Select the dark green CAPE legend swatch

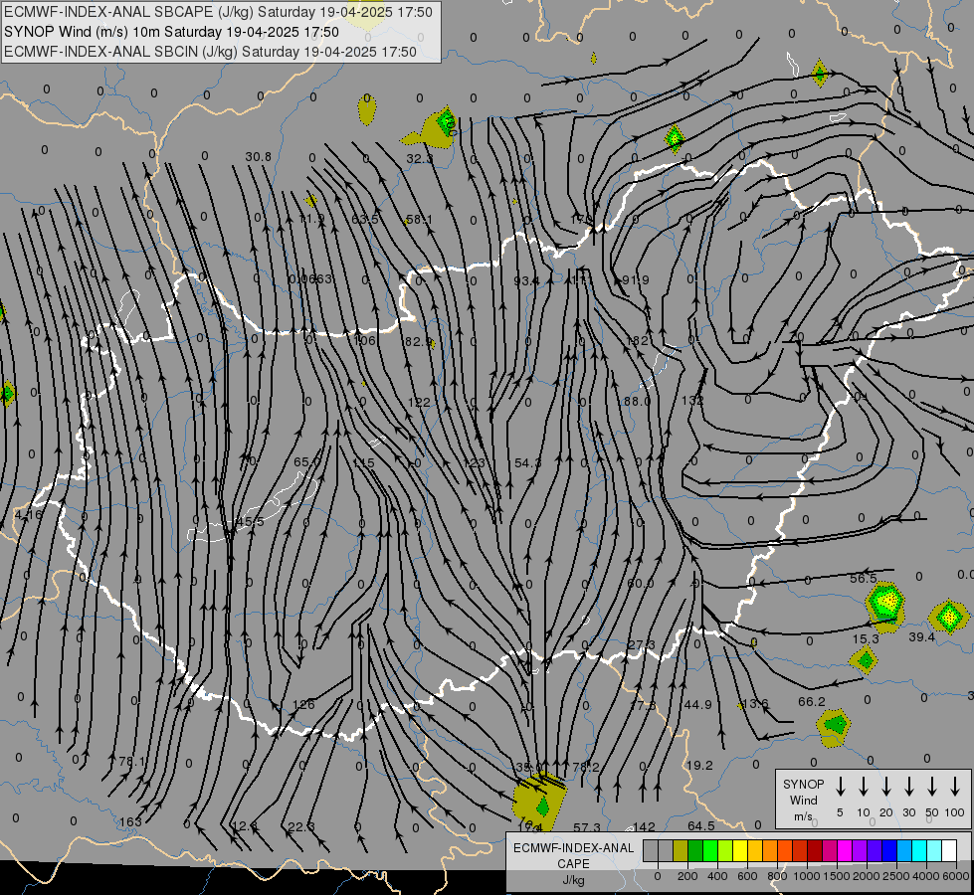tap(695, 851)
